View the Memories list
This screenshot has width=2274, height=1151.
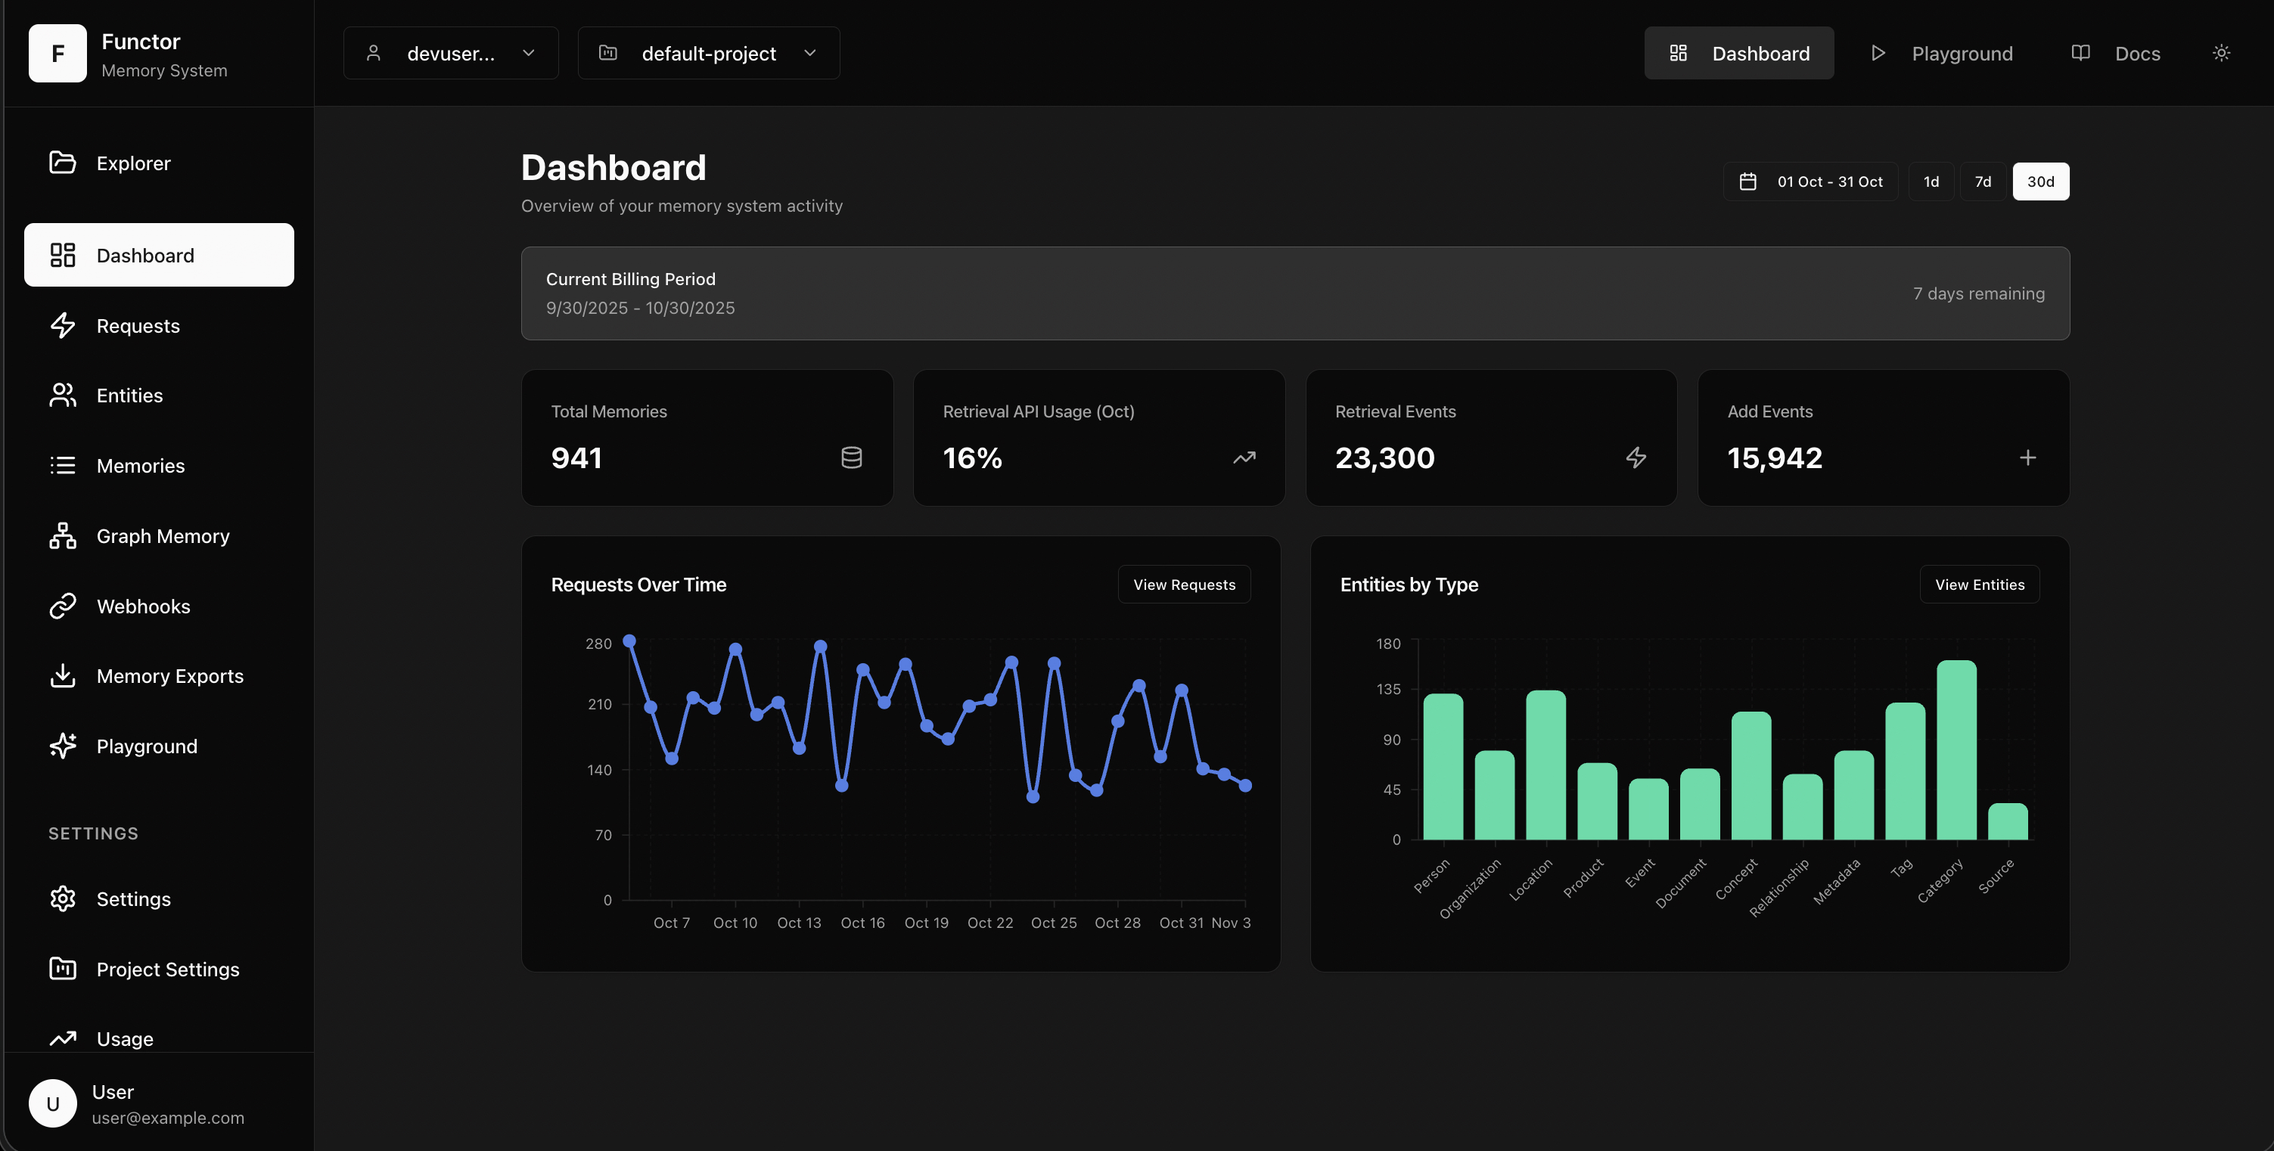pos(141,465)
